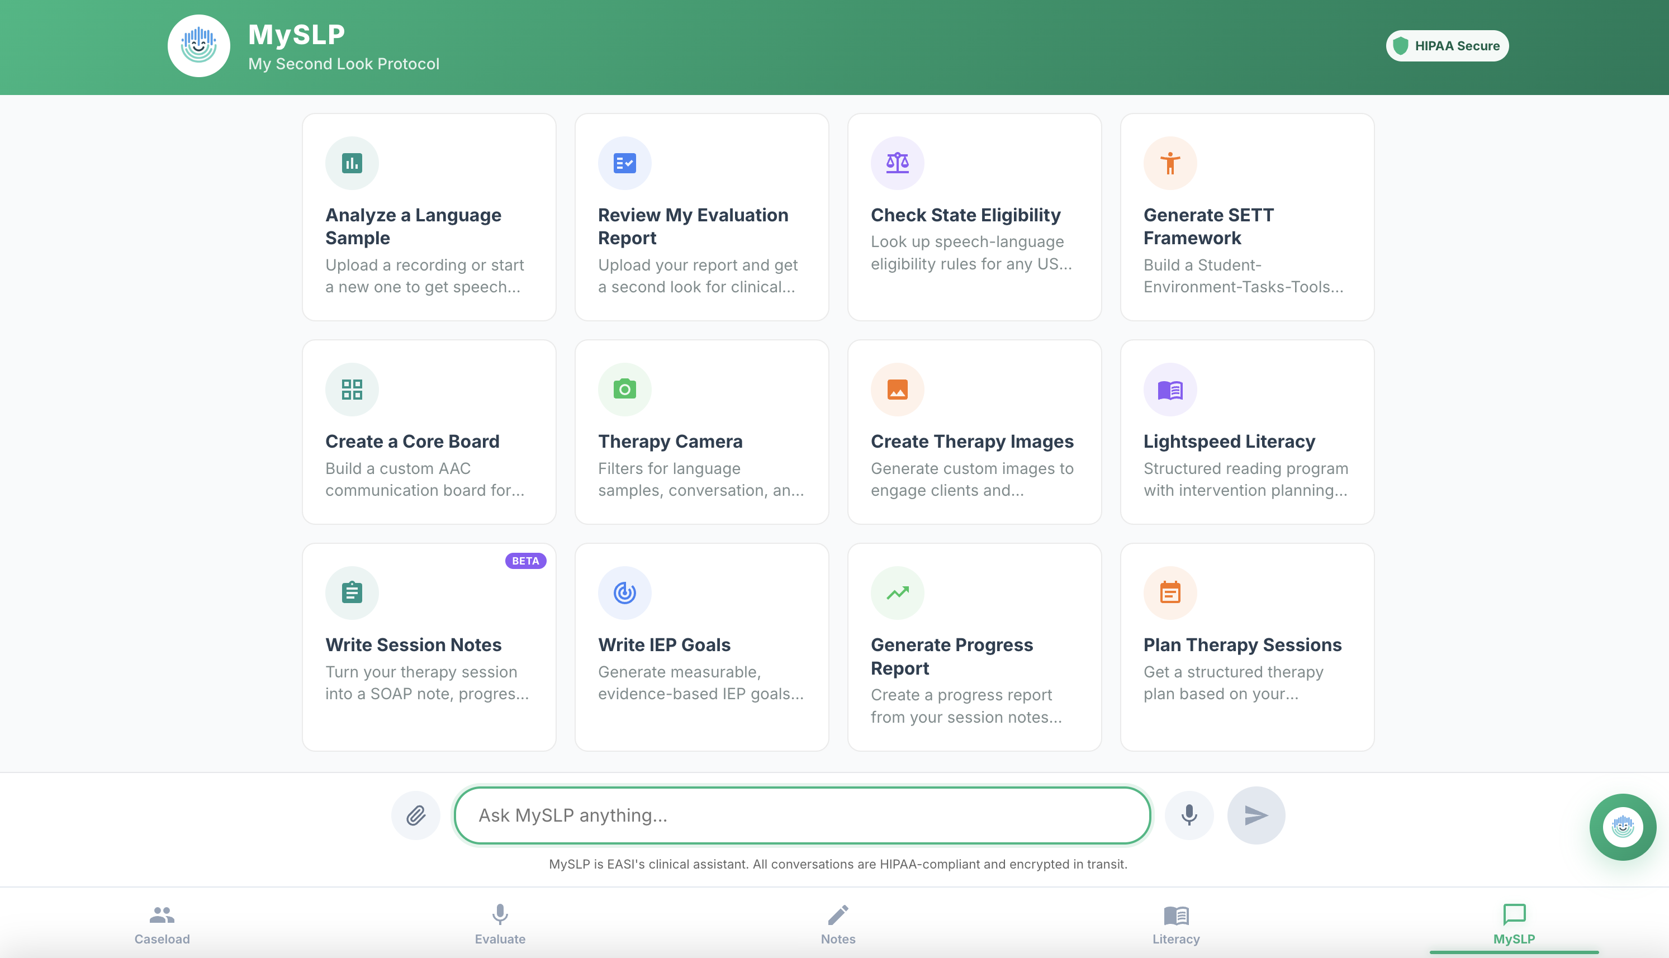The height and width of the screenshot is (958, 1669).
Task: Click the send message arrow
Action: pyautogui.click(x=1256, y=814)
